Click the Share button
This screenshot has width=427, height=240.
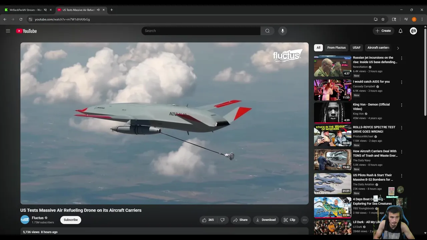(240, 220)
